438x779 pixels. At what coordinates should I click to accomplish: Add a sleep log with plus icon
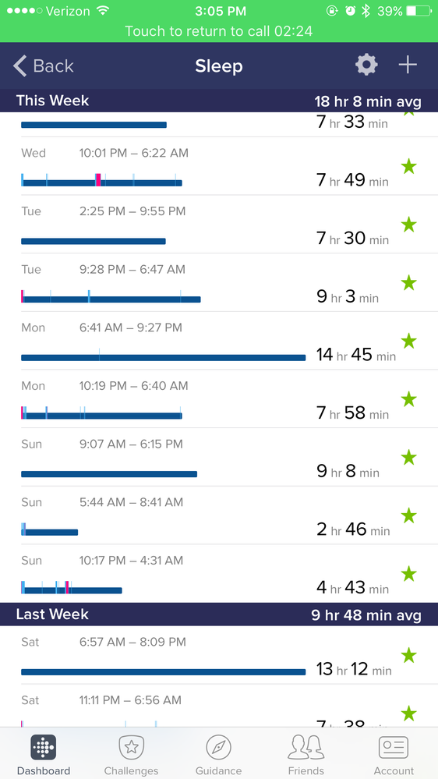tap(408, 65)
